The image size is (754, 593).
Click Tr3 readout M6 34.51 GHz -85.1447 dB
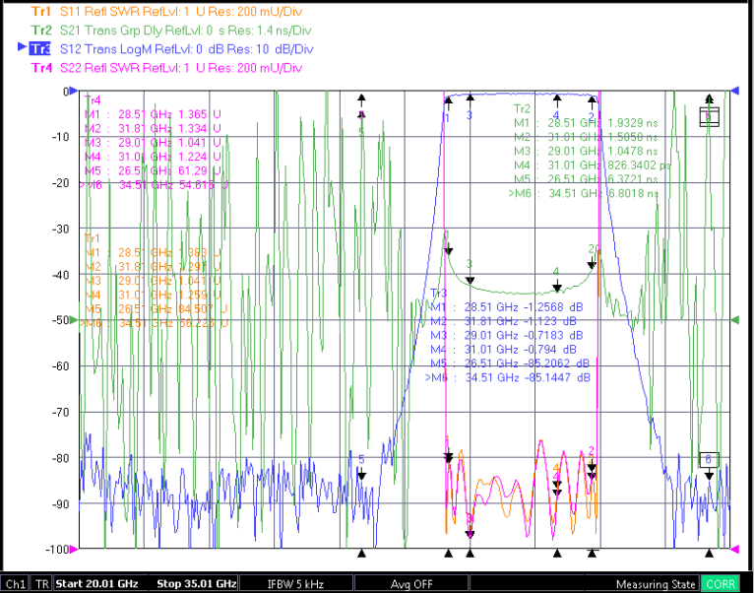click(508, 377)
